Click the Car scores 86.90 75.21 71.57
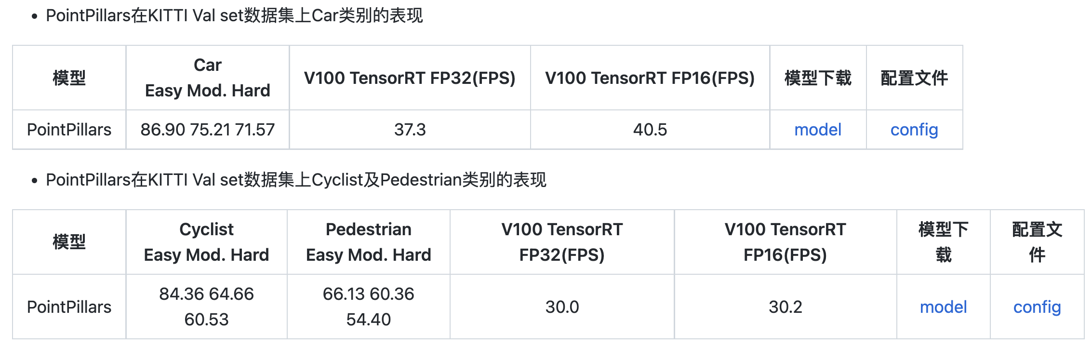 tap(207, 130)
